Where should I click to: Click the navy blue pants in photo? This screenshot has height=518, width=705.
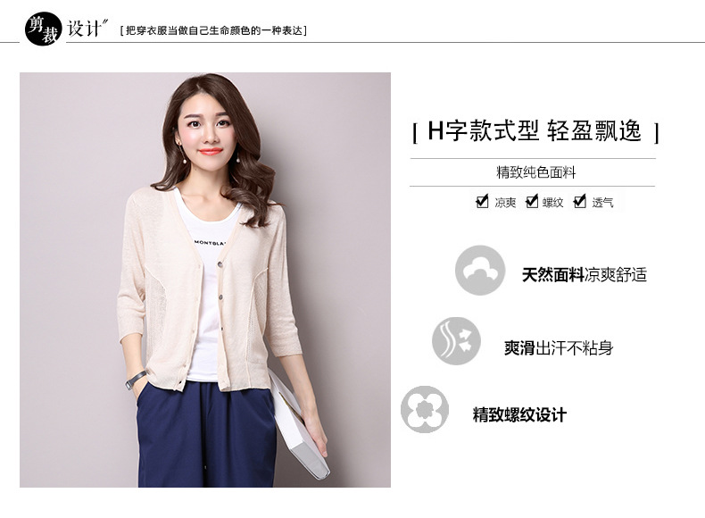(206, 434)
